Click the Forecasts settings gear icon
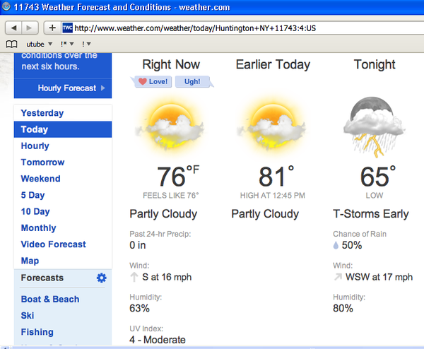 click(x=101, y=278)
